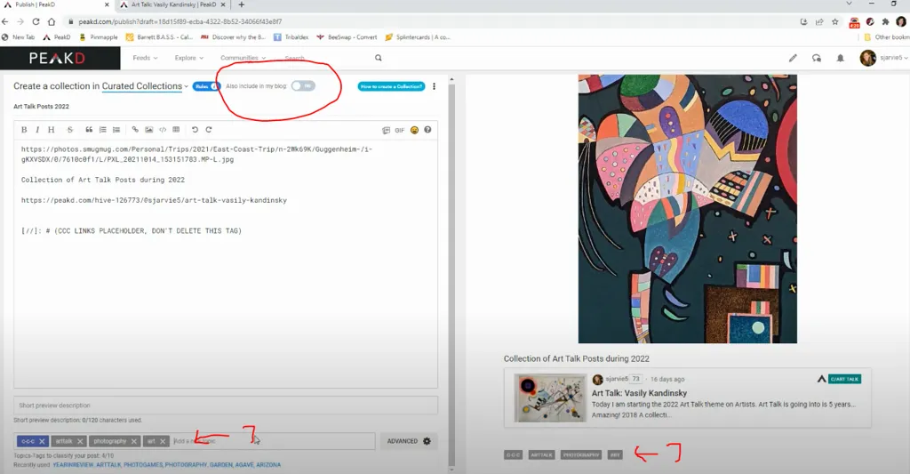This screenshot has width=910, height=474.
Task: Click the post thumbnail in preview card
Action: pos(550,398)
